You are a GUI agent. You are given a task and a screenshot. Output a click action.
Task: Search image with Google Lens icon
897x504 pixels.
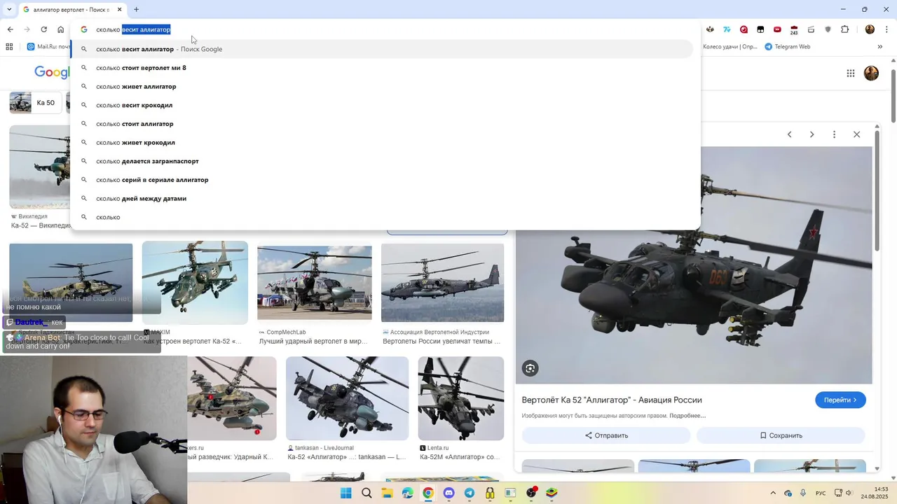click(530, 368)
